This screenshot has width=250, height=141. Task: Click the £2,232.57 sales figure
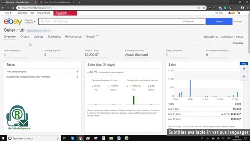pyautogui.click(x=92, y=55)
